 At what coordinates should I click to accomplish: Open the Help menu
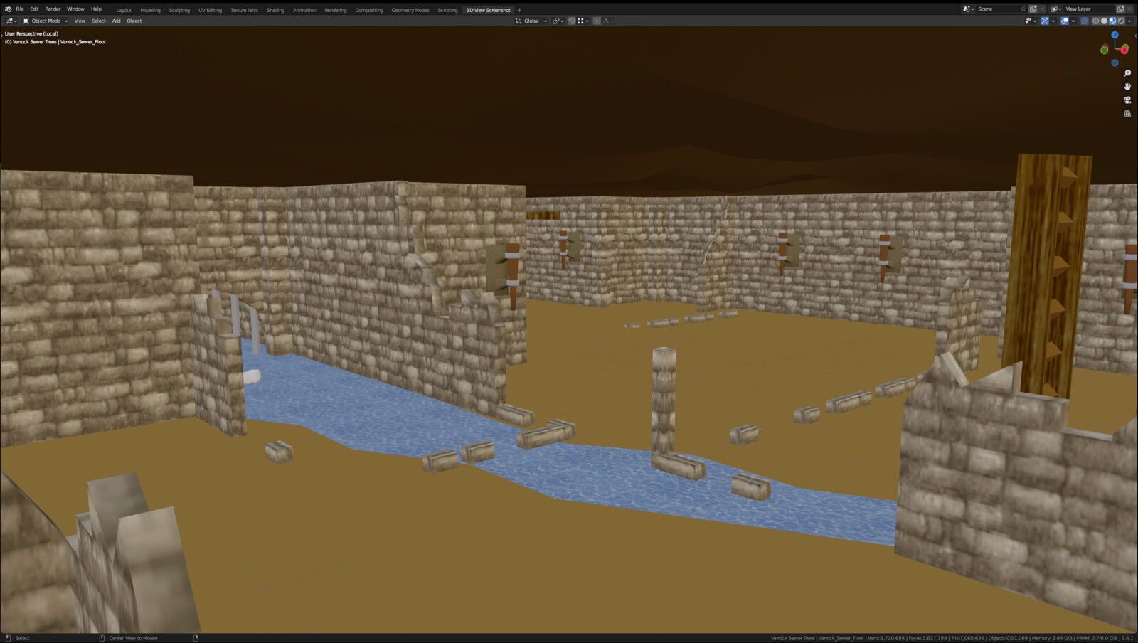pos(96,9)
